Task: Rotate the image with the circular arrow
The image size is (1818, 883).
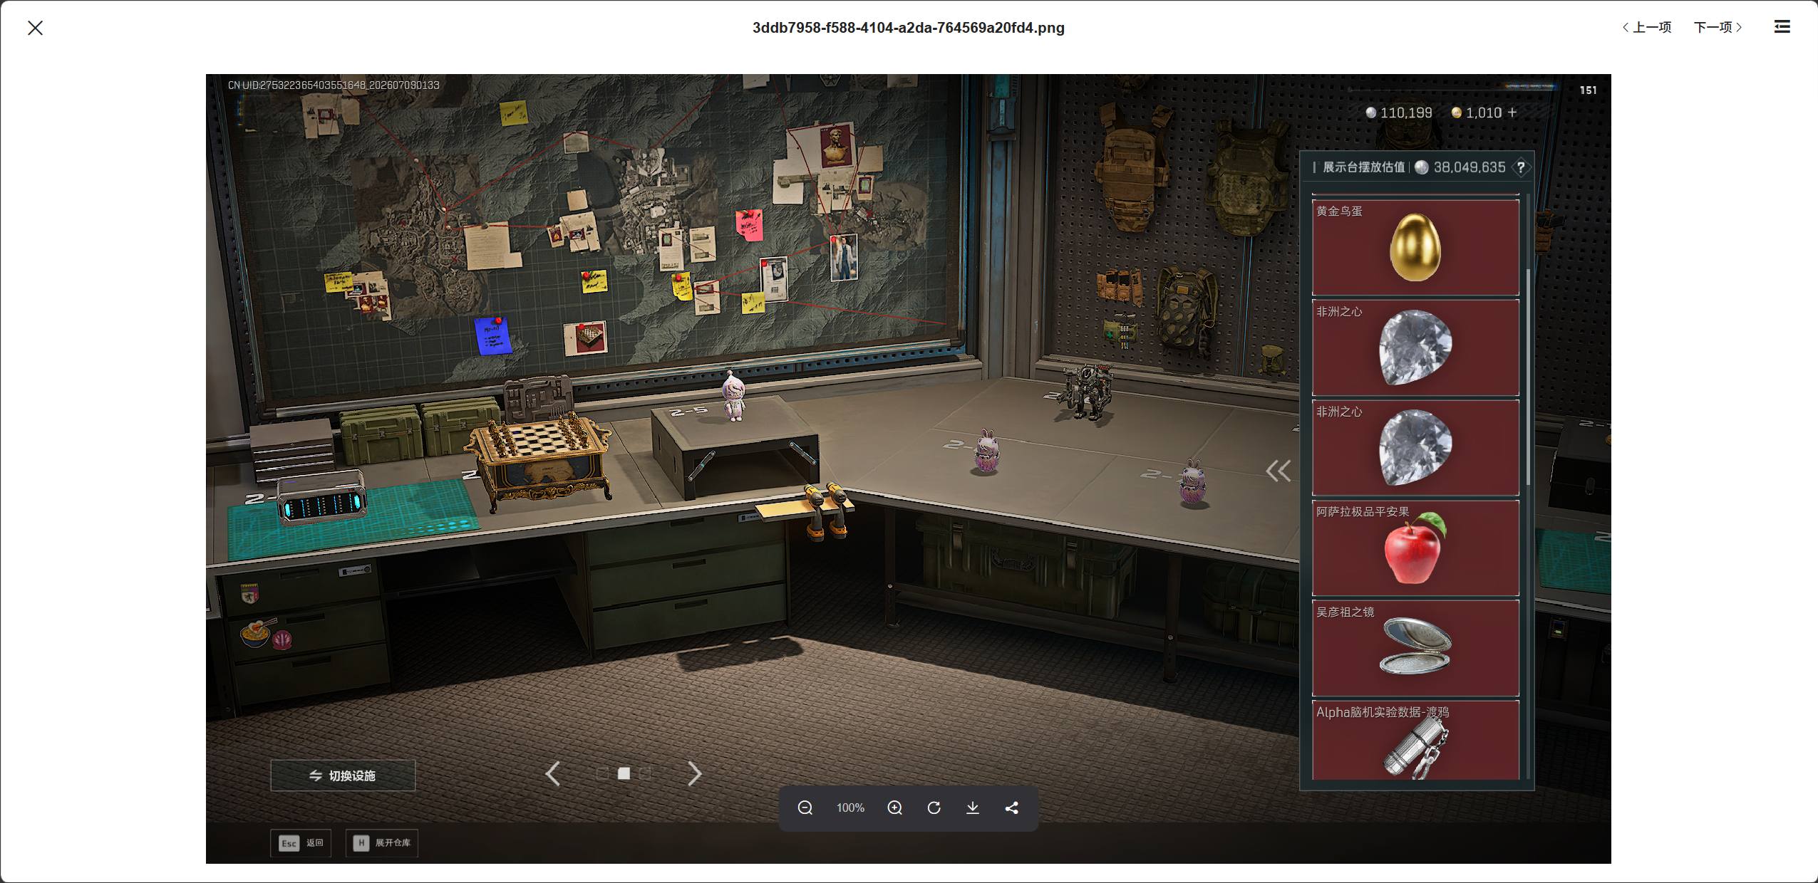Action: 934,808
